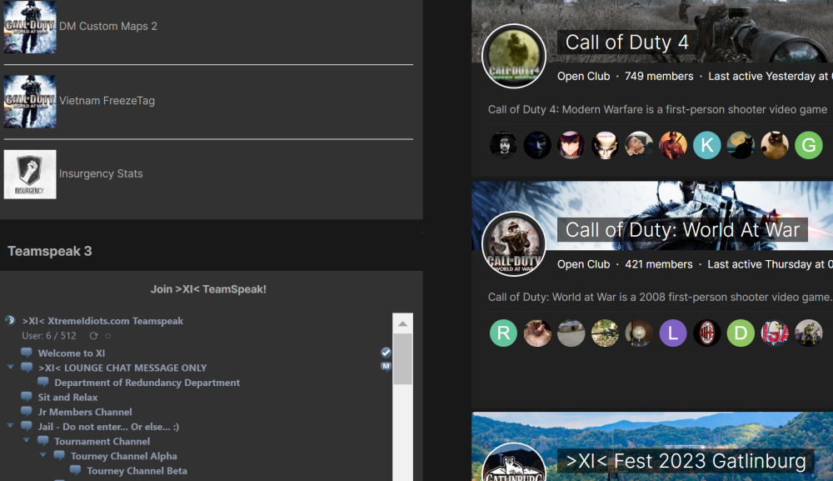833x481 pixels.
Task: Click the chat bubble icon for Sit and Relax
Action: coord(26,397)
